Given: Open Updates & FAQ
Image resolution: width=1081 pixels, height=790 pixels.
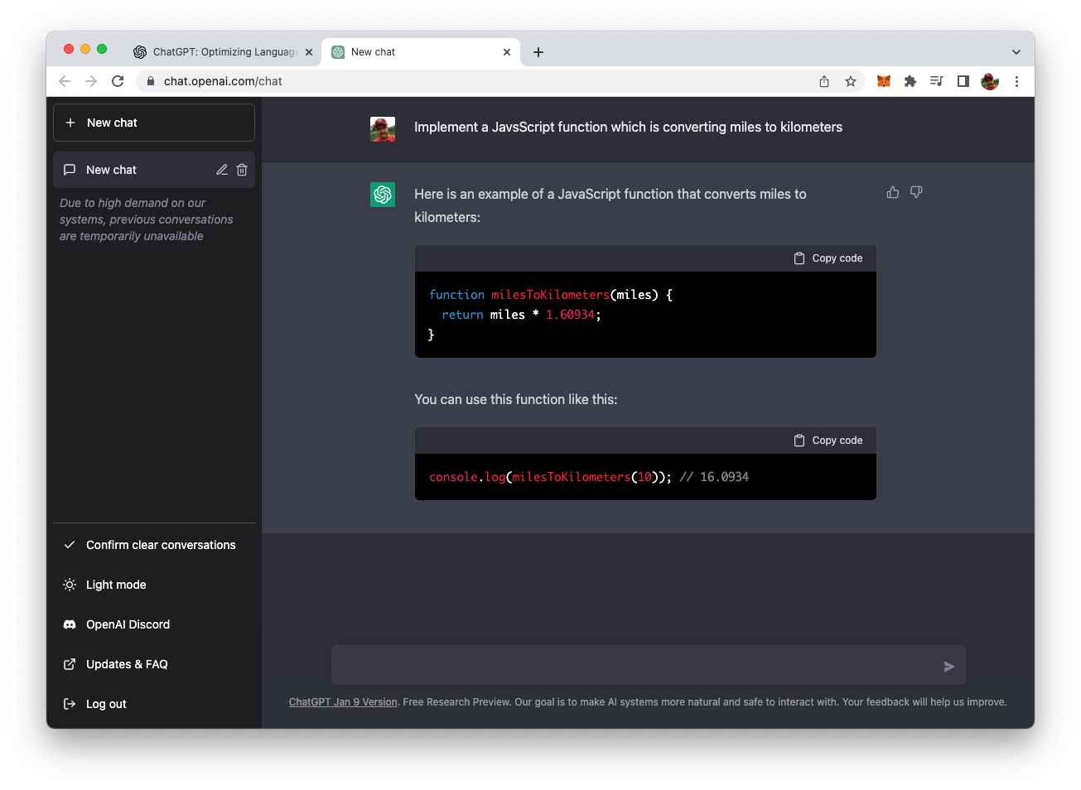Looking at the screenshot, I should point(154,664).
